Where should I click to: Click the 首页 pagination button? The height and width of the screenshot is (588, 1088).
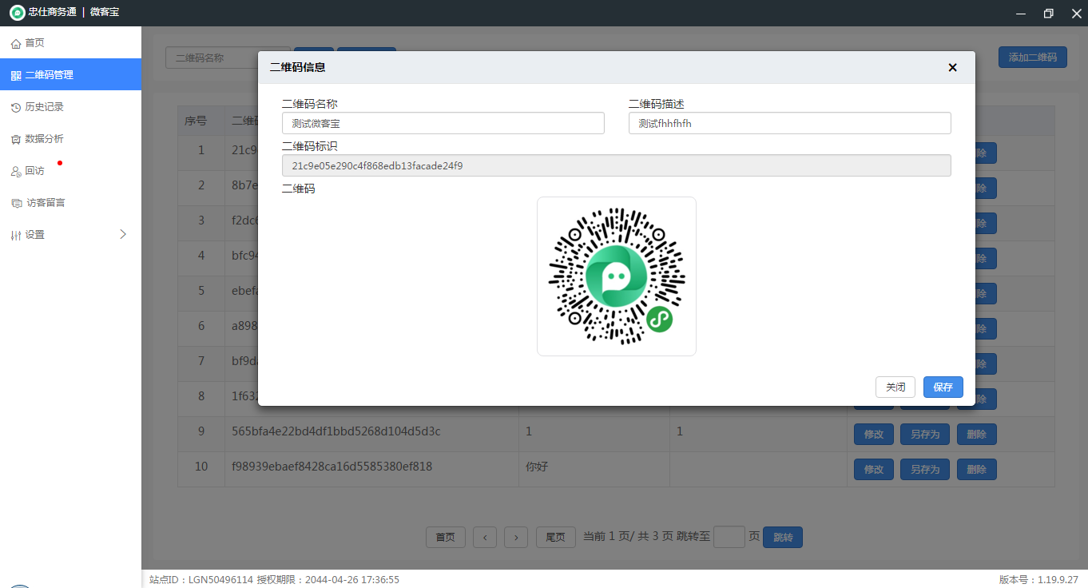(x=446, y=538)
